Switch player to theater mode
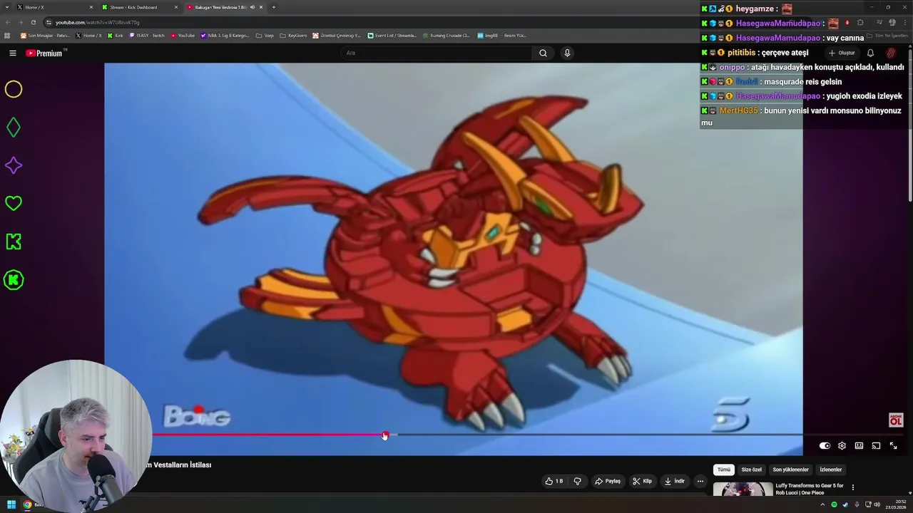Viewport: 913px width, 513px height. (859, 445)
